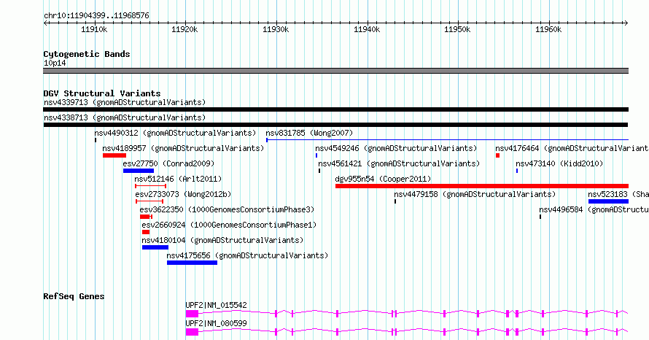649x340 pixels.
Task: Open esv27750 (Conrad2009) label
Action: pos(168,163)
